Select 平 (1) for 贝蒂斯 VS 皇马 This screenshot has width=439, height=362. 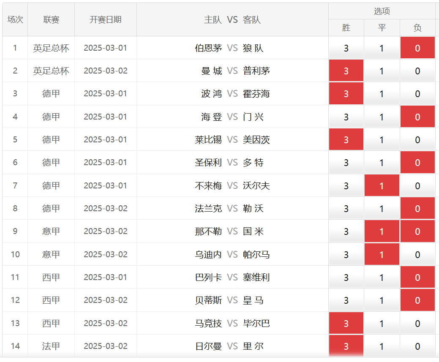pyautogui.click(x=382, y=300)
